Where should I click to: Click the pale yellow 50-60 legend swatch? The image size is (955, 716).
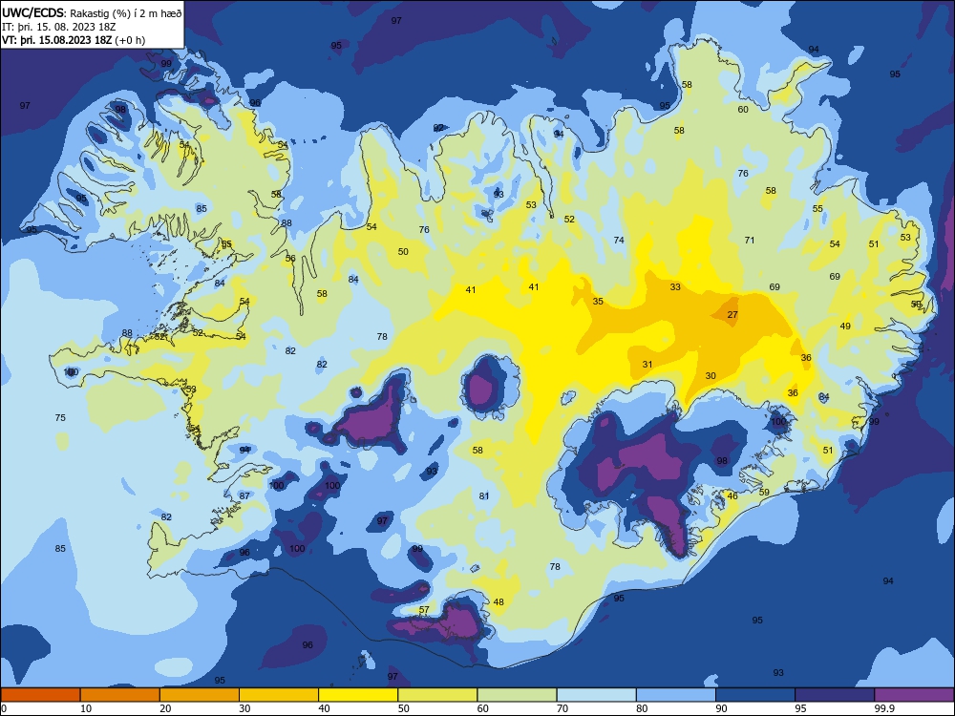point(437,695)
